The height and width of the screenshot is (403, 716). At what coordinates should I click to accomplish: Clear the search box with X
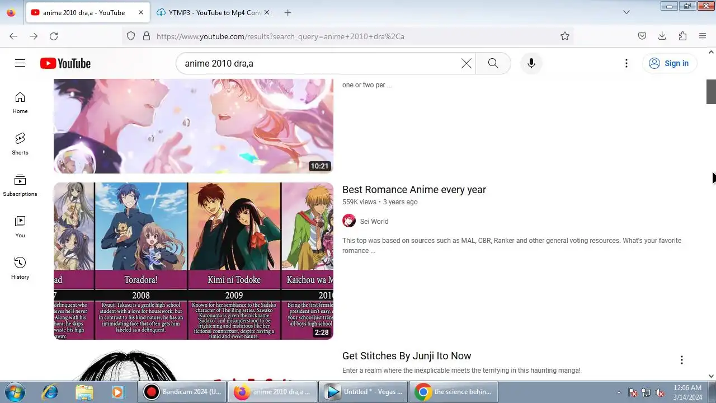[x=467, y=63]
